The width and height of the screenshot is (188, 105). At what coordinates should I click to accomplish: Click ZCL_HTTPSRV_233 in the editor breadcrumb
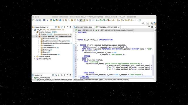(x=85, y=30)
